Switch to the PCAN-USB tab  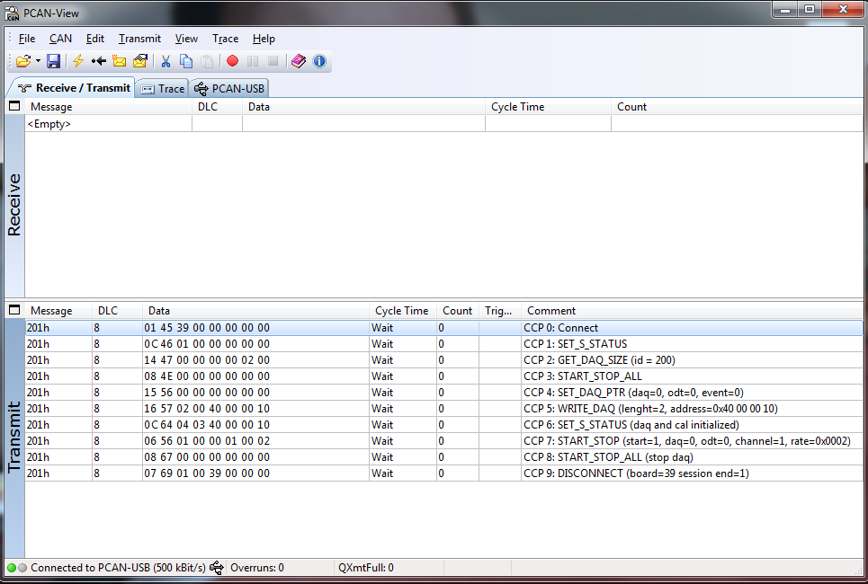point(229,88)
